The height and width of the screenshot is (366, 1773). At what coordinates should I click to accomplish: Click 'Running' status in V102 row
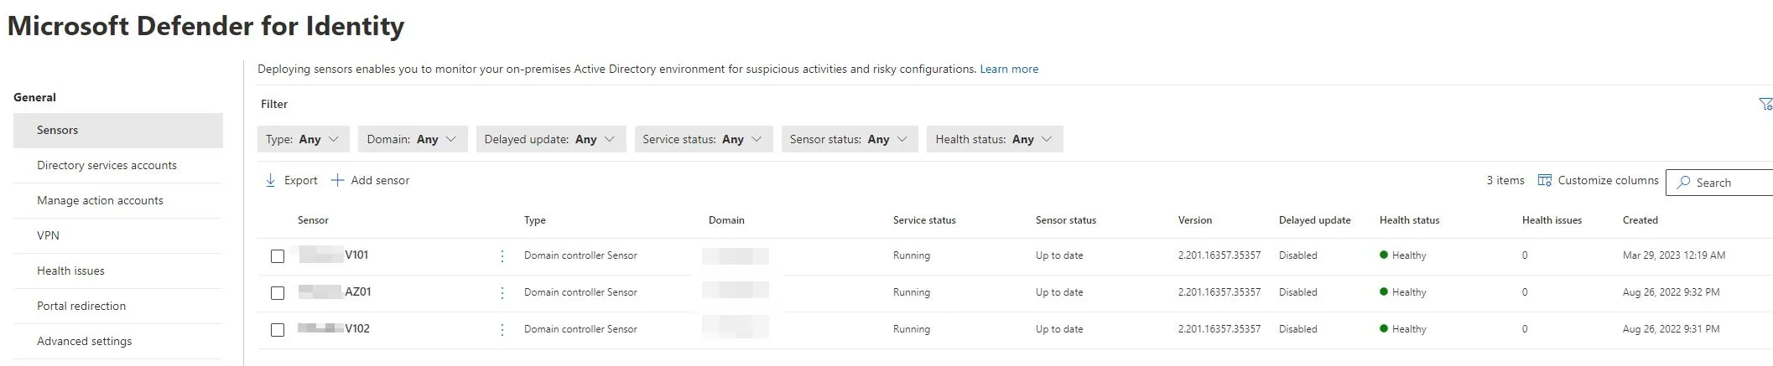click(x=912, y=329)
